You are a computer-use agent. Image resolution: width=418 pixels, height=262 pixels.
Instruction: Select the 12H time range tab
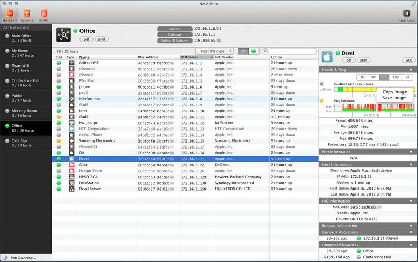(395, 77)
